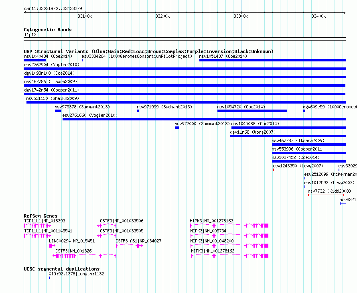Select the nsv1054720 (Coe2014) variant bar
The width and height of the screenshot is (357, 293).
(252, 111)
